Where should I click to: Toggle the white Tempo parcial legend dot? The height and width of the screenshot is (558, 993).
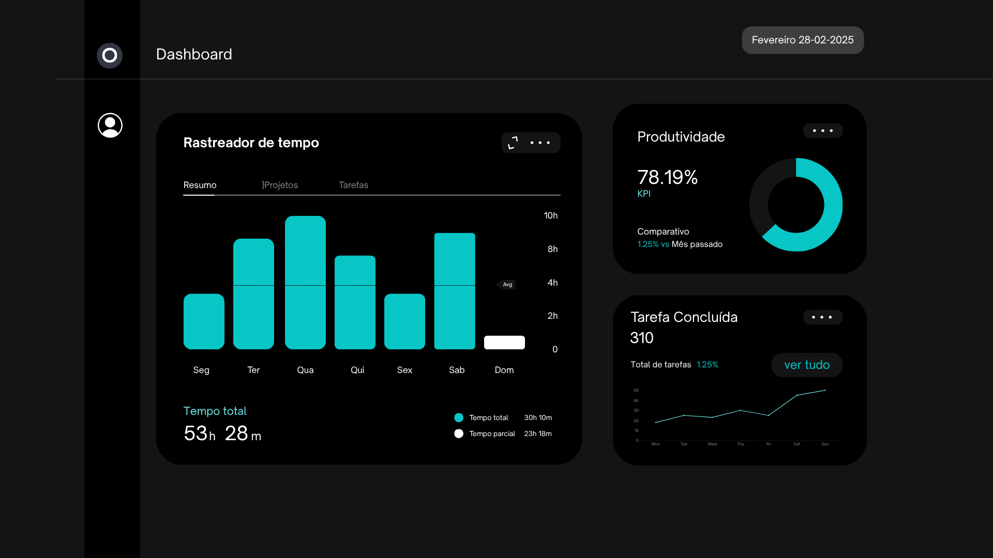coord(459,433)
